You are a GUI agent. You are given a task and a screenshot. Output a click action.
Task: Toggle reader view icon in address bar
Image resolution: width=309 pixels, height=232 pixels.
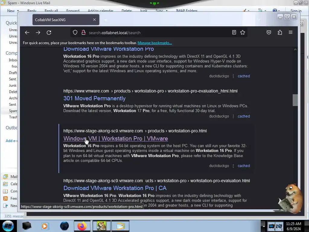tap(234, 32)
